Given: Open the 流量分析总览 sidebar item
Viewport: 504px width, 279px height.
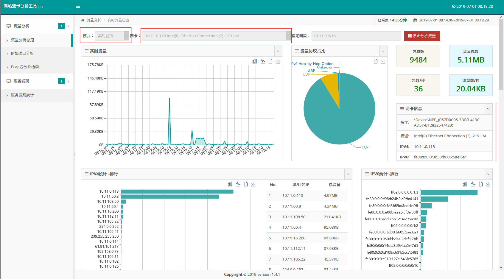Looking at the screenshot, I should [23, 40].
